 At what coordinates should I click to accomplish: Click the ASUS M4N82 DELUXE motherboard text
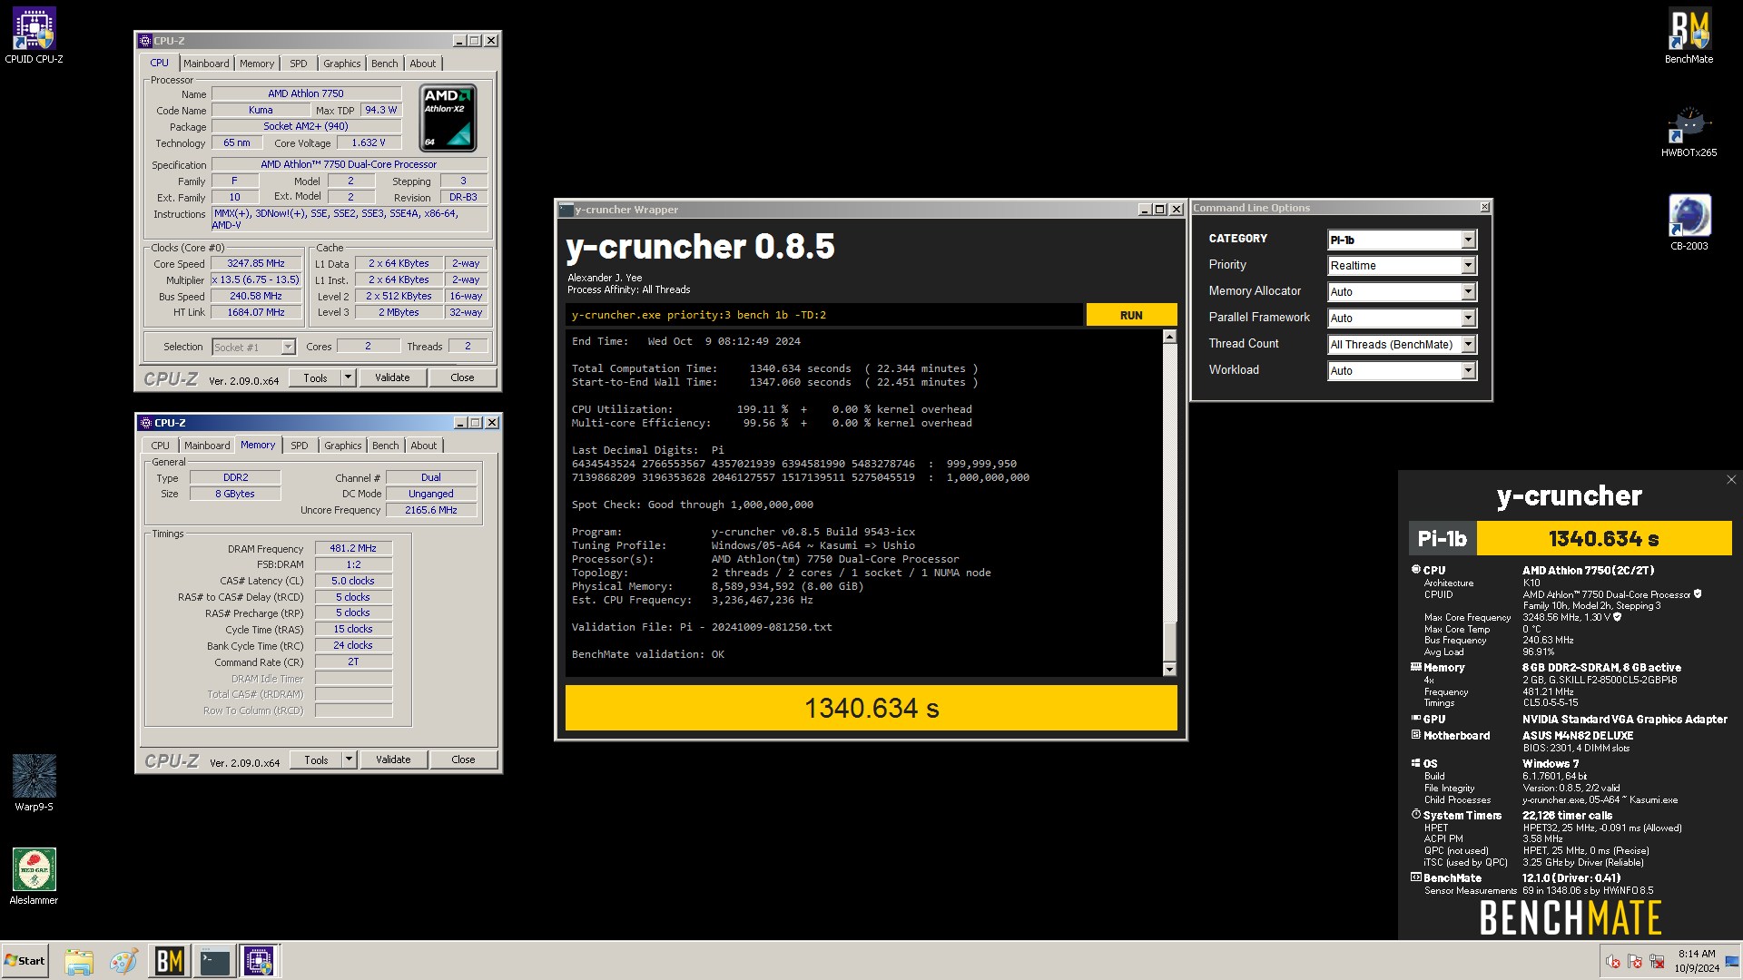coord(1578,736)
